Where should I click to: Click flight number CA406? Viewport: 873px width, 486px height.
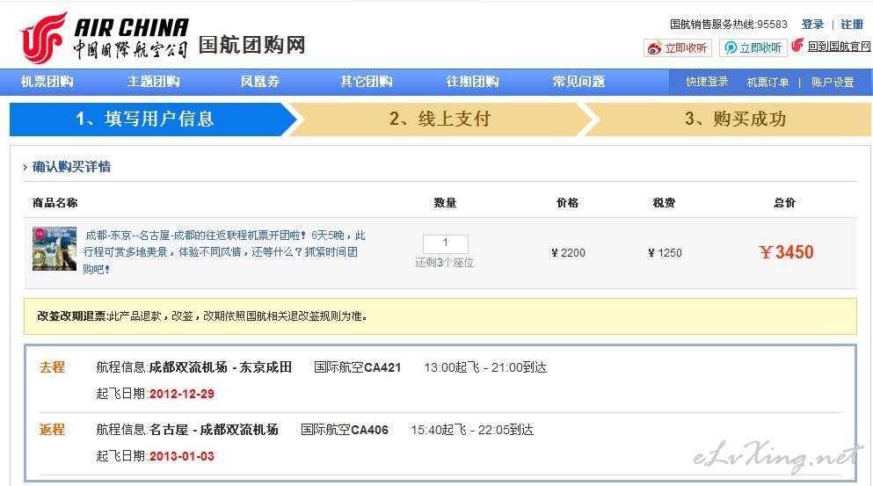click(370, 430)
